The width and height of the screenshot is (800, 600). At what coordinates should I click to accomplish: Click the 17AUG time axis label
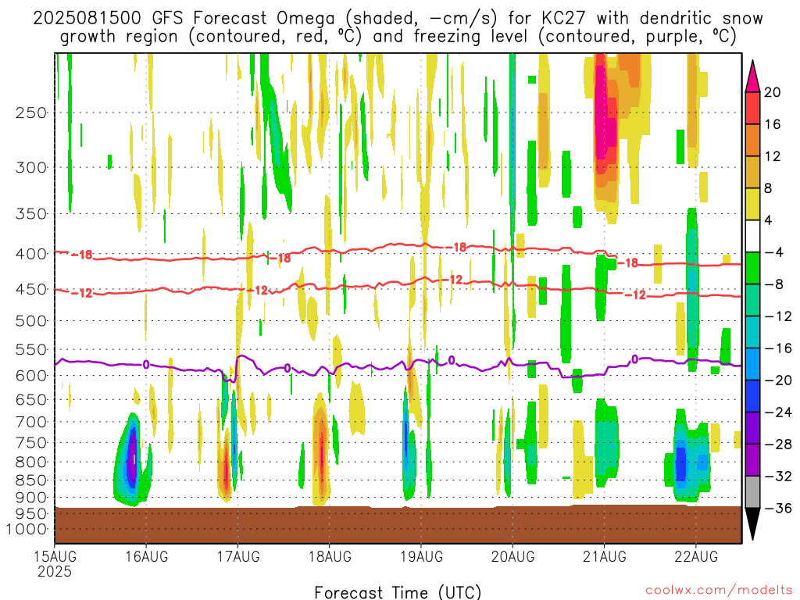click(238, 556)
